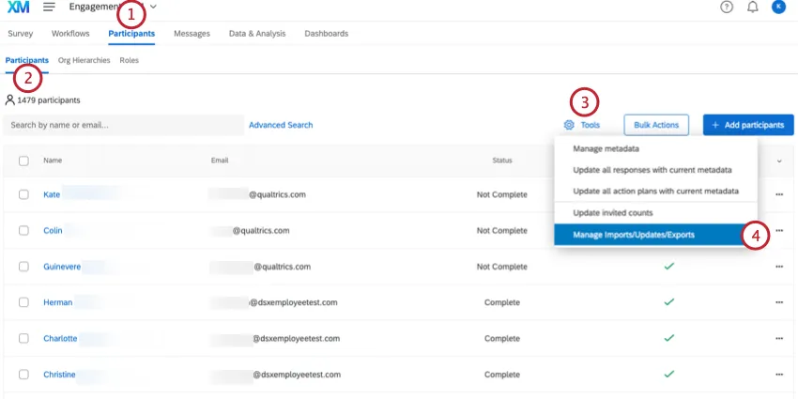The height and width of the screenshot is (399, 798).
Task: Choose Update invited counts from Tools menu
Action: pyautogui.click(x=613, y=213)
